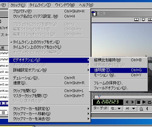Open the タイムライン(T) menu
The width and height of the screenshot is (152, 127).
pyautogui.click(x=40, y=5)
